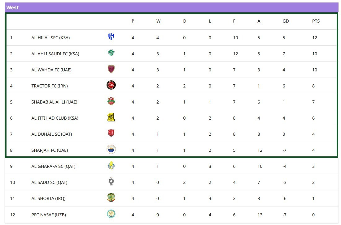Select the Al Gharafa SC club logo

tap(111, 166)
